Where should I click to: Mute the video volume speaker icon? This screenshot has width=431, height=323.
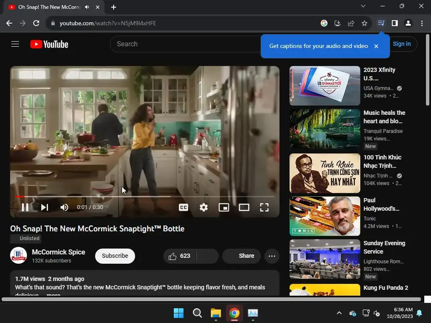click(64, 207)
